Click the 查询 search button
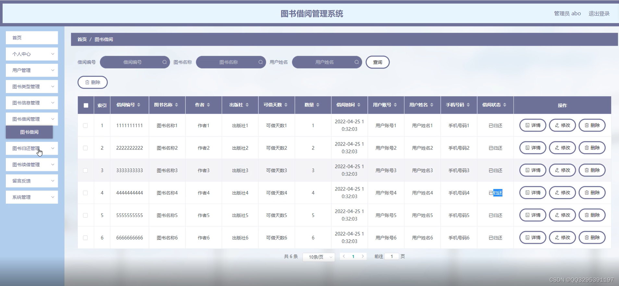The height and width of the screenshot is (286, 619). pyautogui.click(x=378, y=62)
